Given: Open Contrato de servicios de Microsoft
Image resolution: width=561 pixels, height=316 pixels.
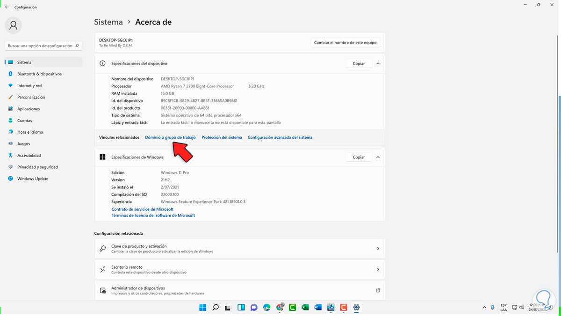Looking at the screenshot, I should click(x=143, y=209).
